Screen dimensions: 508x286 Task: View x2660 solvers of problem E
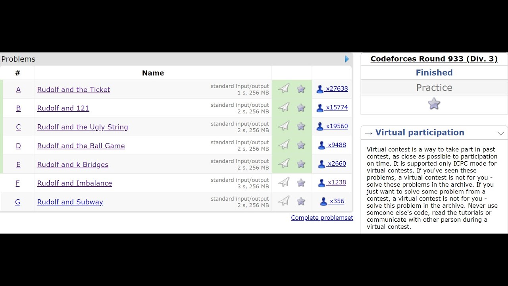(332, 164)
